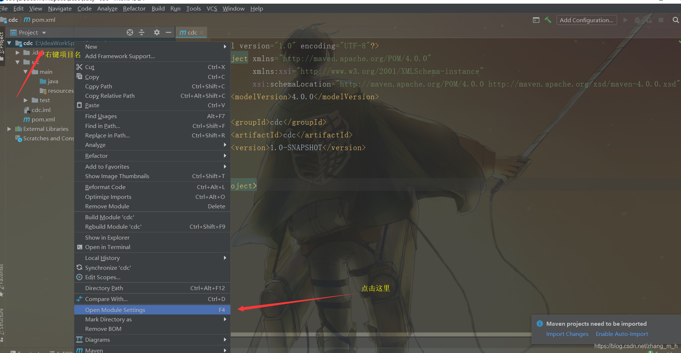Click the Cut scissors icon in the context menu

[79, 67]
